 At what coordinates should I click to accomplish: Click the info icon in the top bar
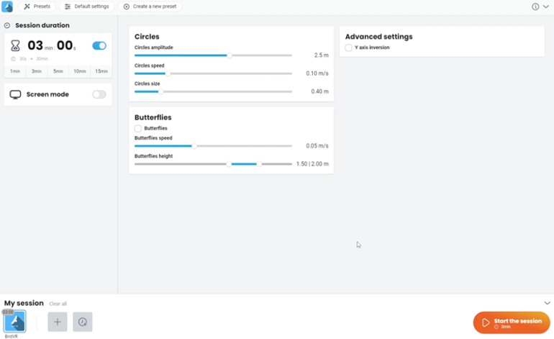(x=535, y=6)
